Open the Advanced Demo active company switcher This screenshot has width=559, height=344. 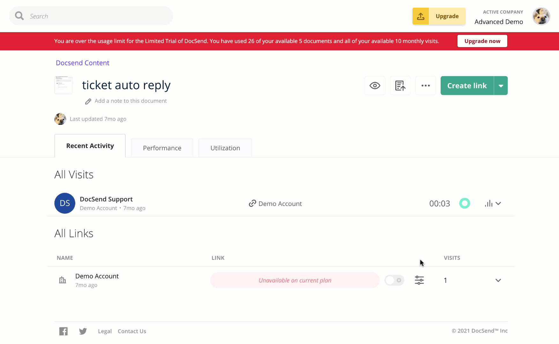(499, 17)
